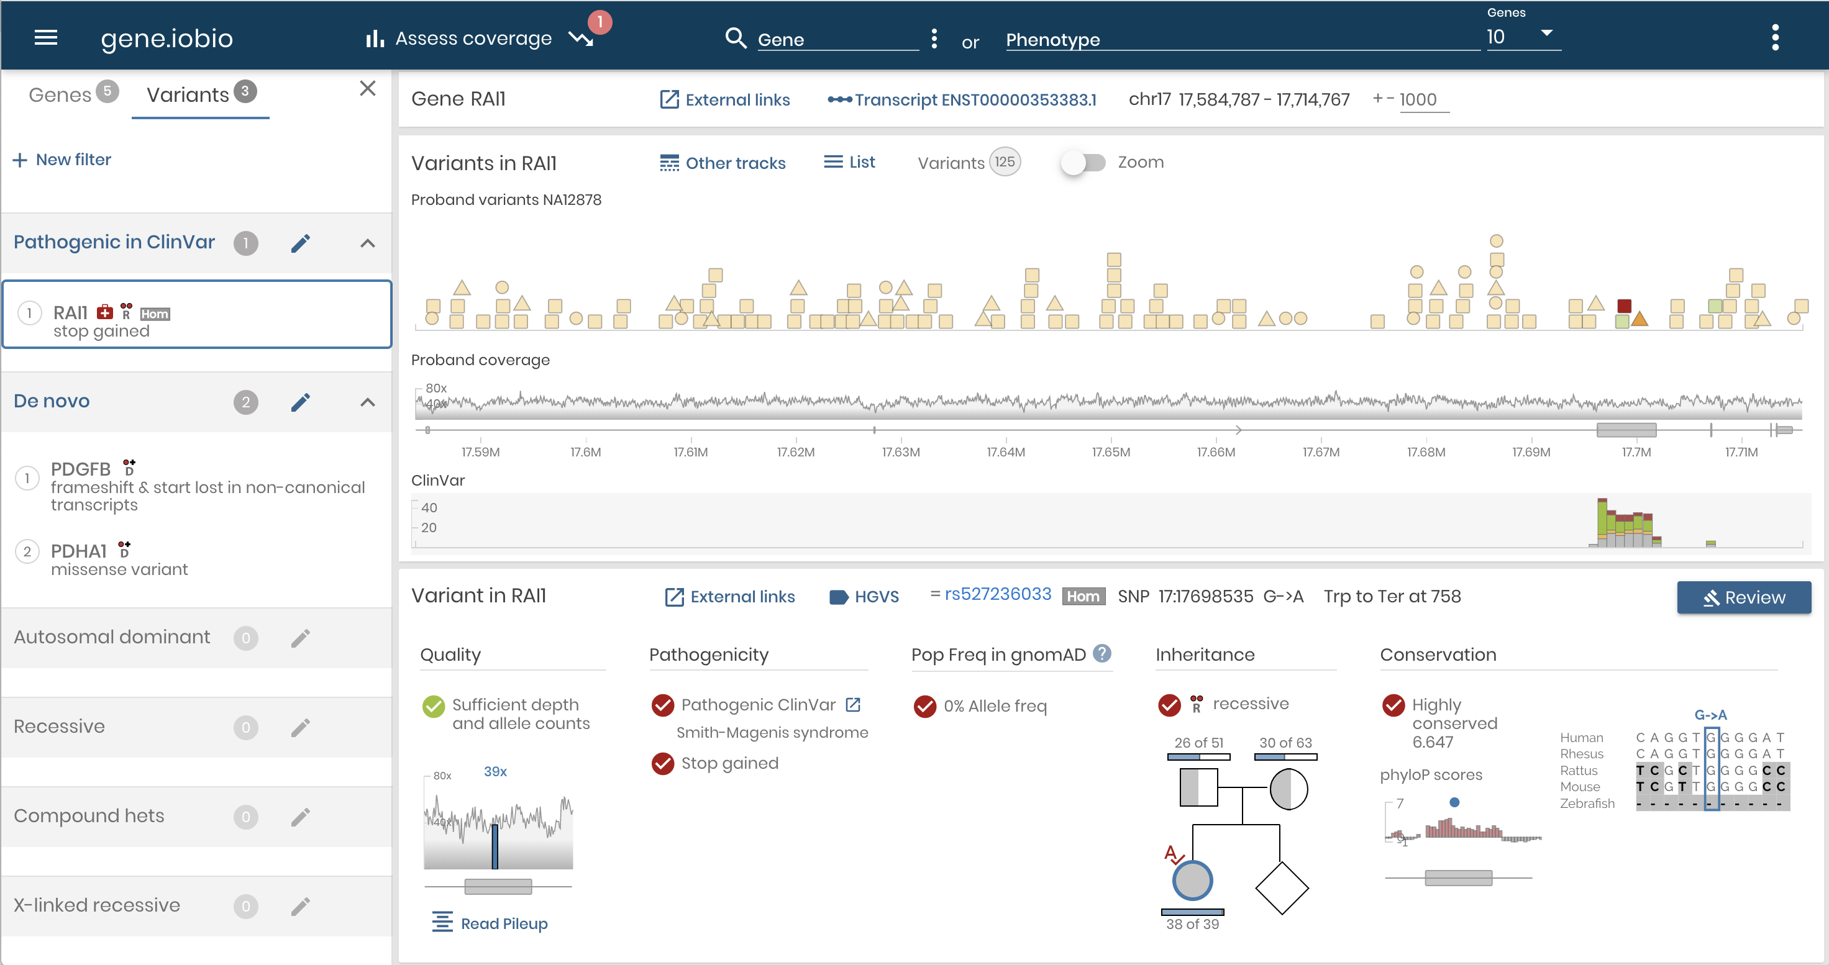The height and width of the screenshot is (965, 1829).
Task: Open ClinVar external link icon beside Pathogenic ClinVar
Action: coord(853,705)
